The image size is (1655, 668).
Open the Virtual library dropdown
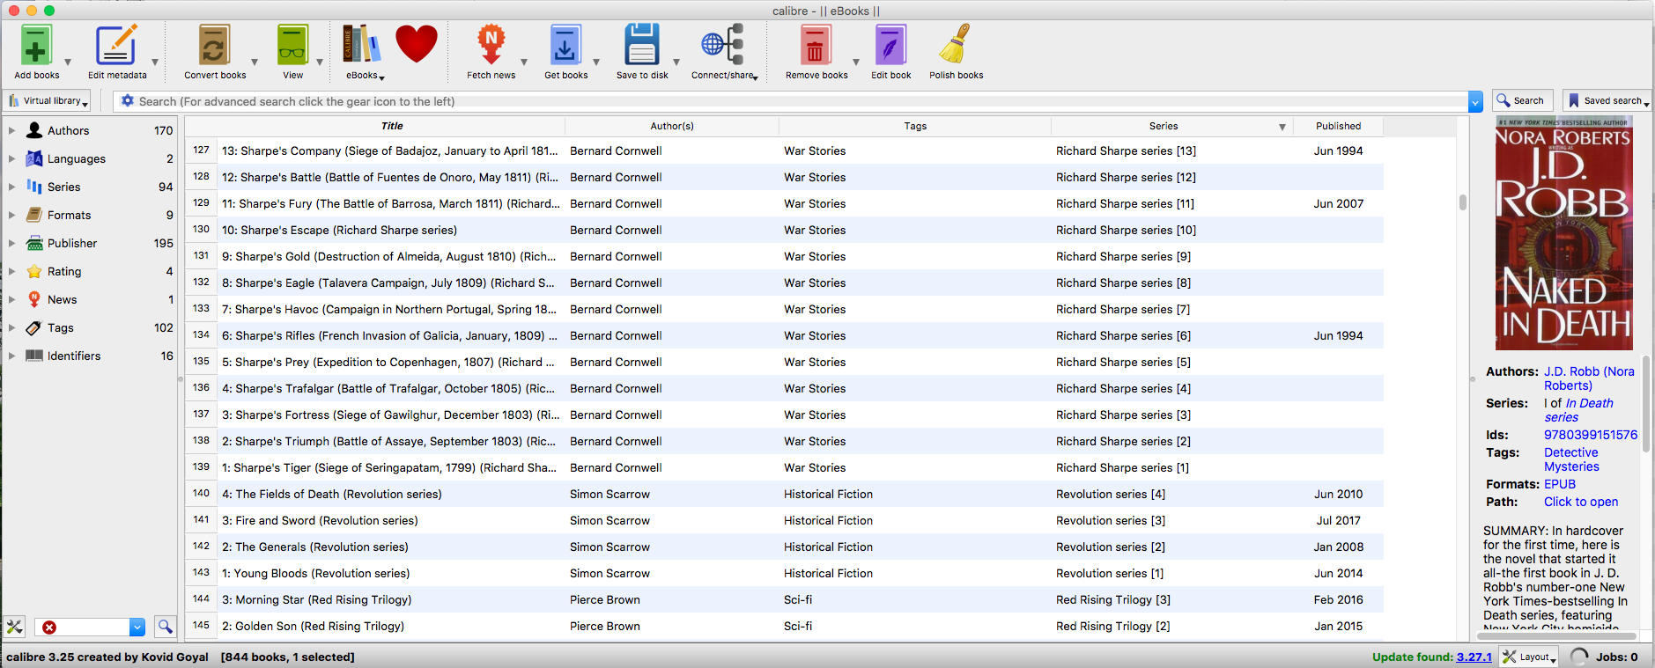pos(49,101)
